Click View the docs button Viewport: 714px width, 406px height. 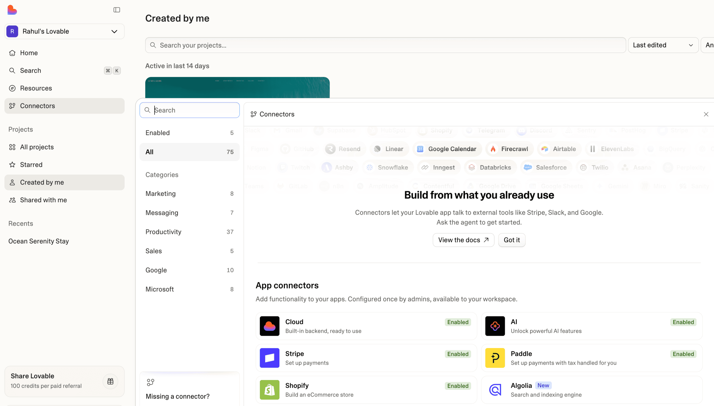[x=464, y=240]
